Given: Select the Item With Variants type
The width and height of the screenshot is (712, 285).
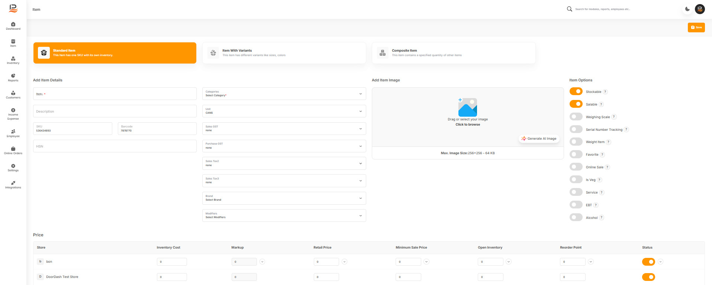Looking at the screenshot, I should (284, 53).
